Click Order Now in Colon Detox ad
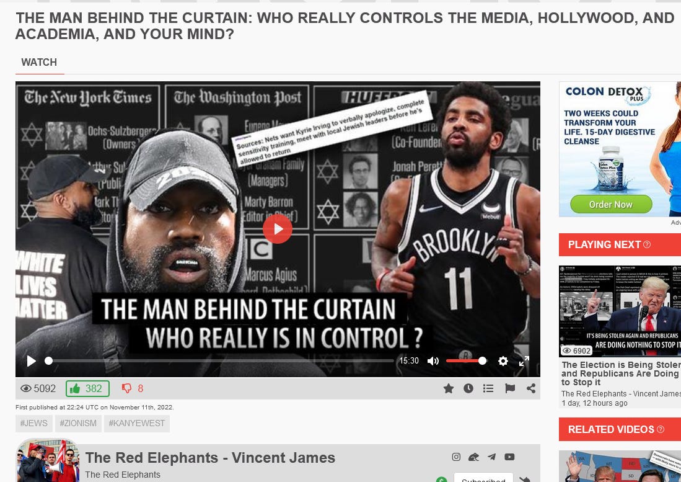Image resolution: width=681 pixels, height=482 pixels. (x=610, y=204)
